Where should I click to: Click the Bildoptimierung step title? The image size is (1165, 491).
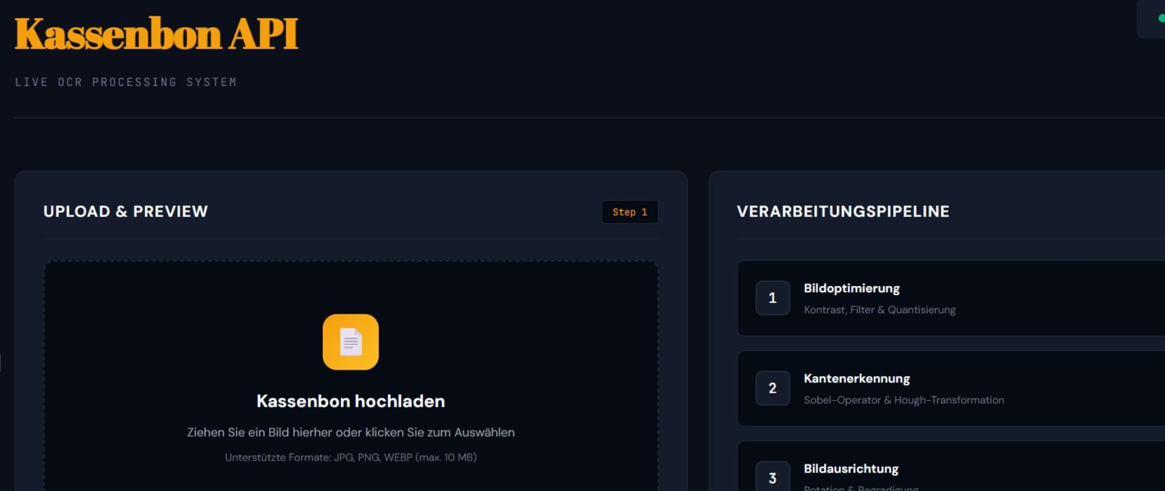(851, 289)
